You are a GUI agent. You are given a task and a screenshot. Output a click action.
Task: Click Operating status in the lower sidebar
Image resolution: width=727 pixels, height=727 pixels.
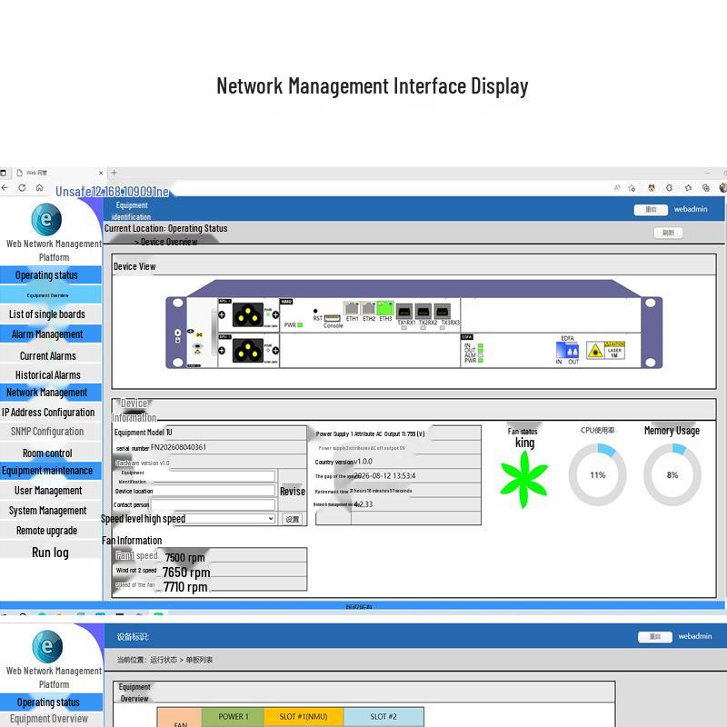pos(51,702)
